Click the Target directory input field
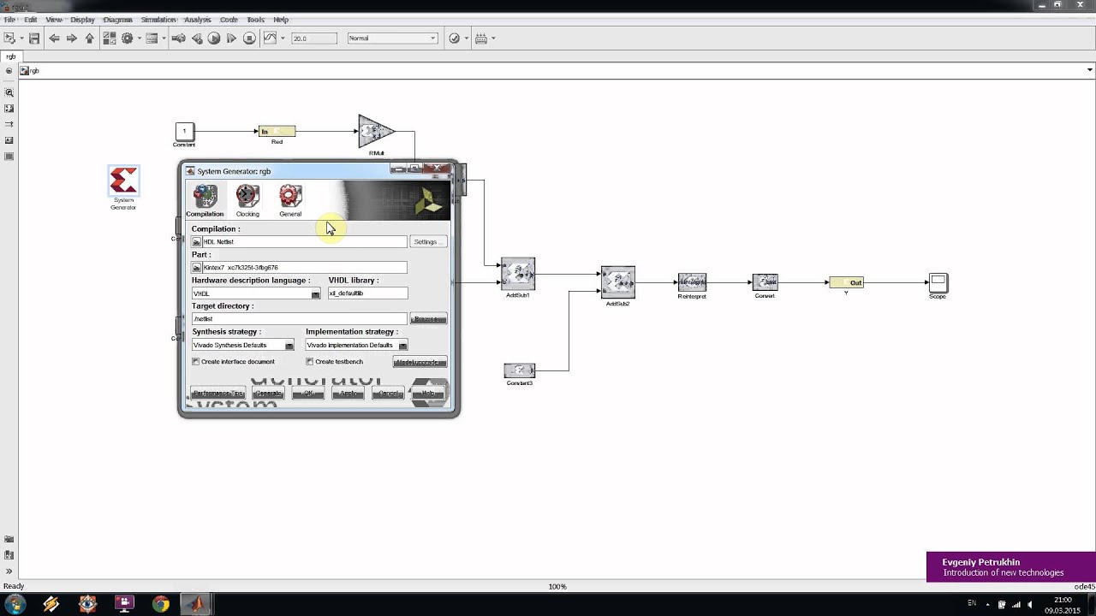1096x616 pixels. (x=300, y=319)
